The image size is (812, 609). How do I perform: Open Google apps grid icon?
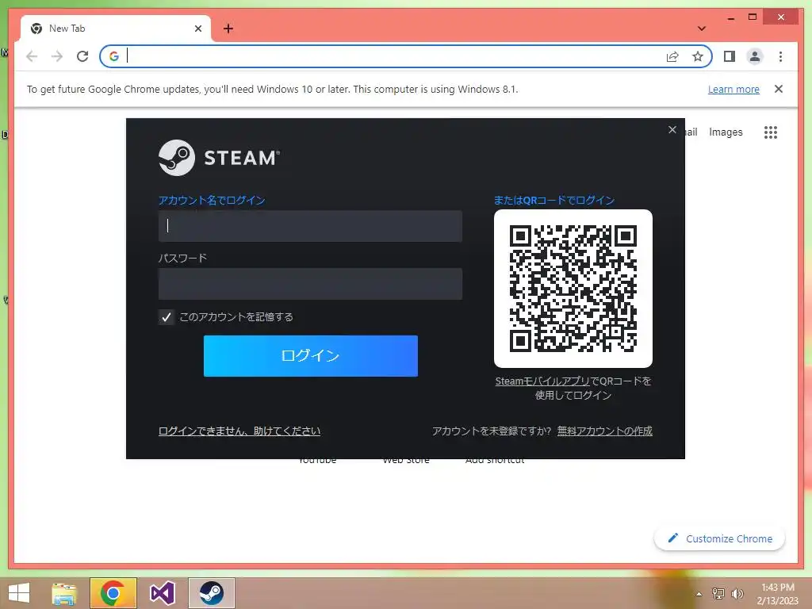771,132
